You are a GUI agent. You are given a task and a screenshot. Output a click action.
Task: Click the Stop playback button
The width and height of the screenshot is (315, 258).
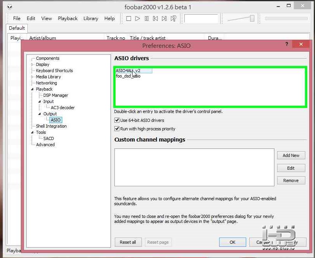(x=129, y=19)
